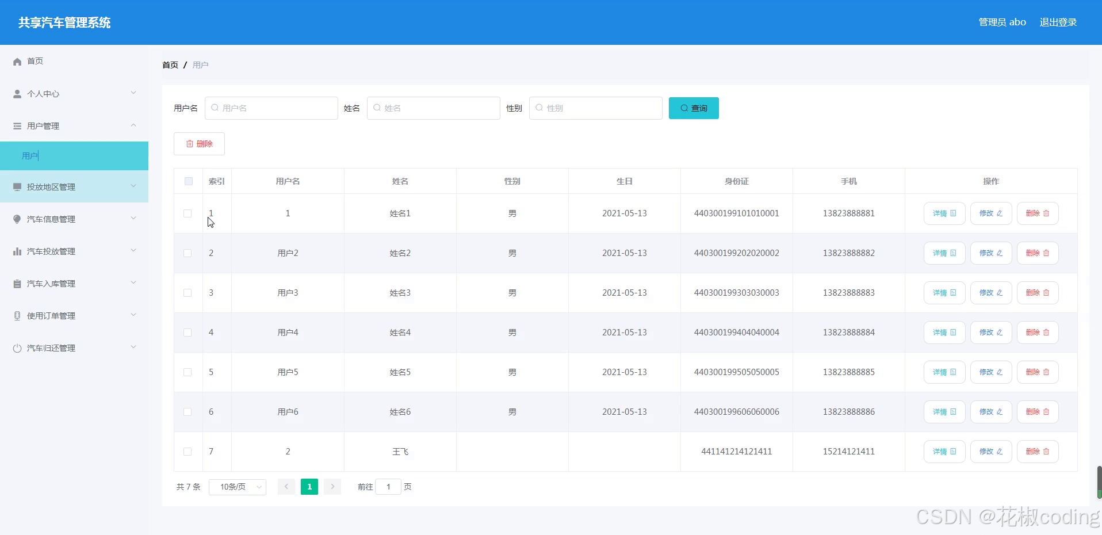Viewport: 1102px width, 535px height.
Task: Click 退出登录 to log out
Action: (1058, 22)
